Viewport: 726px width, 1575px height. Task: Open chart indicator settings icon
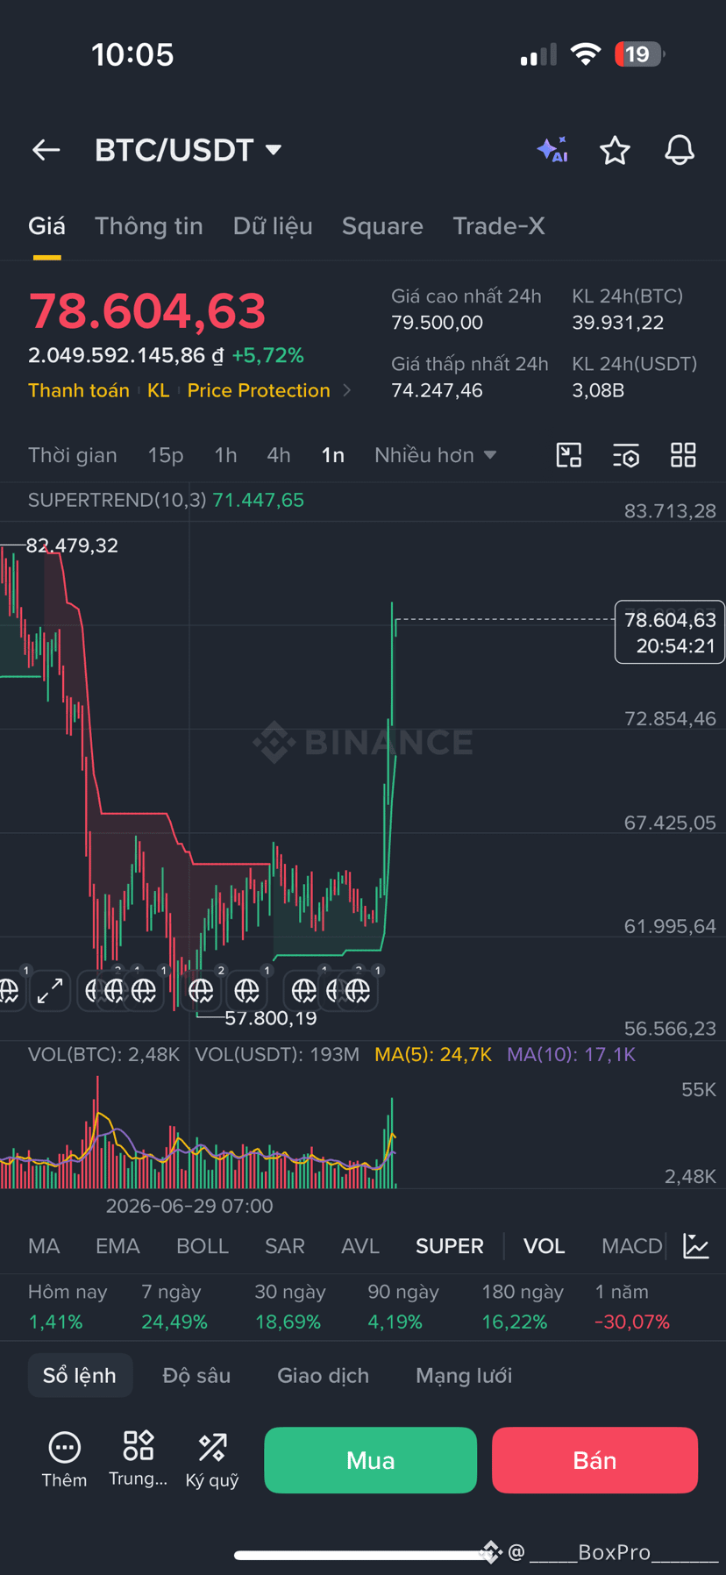tap(626, 455)
